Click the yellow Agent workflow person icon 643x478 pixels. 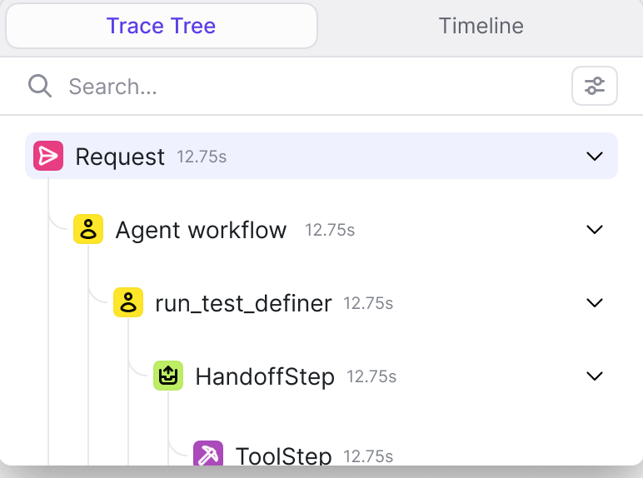(88, 229)
